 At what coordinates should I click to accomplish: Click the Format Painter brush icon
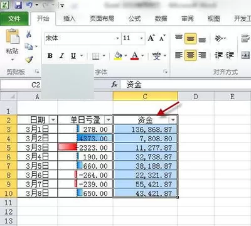(29, 59)
